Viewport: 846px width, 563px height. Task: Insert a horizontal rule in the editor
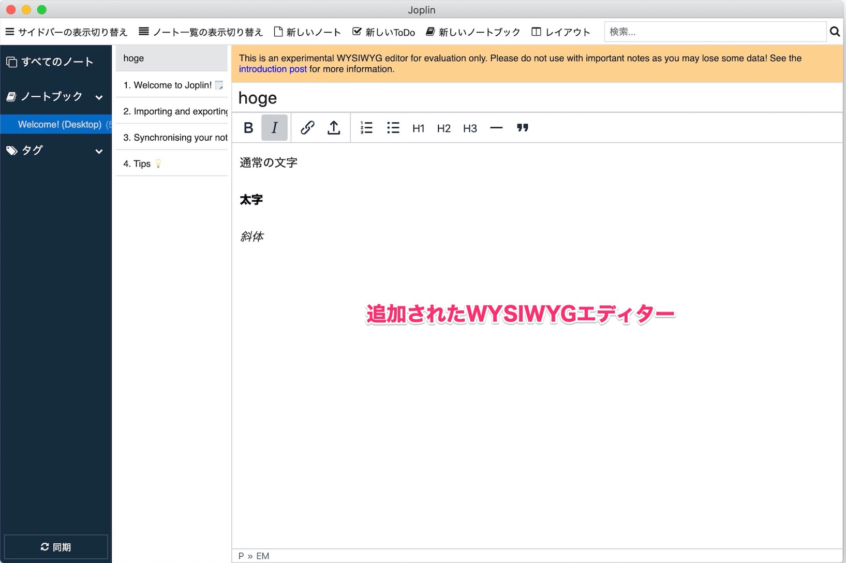[x=496, y=128]
